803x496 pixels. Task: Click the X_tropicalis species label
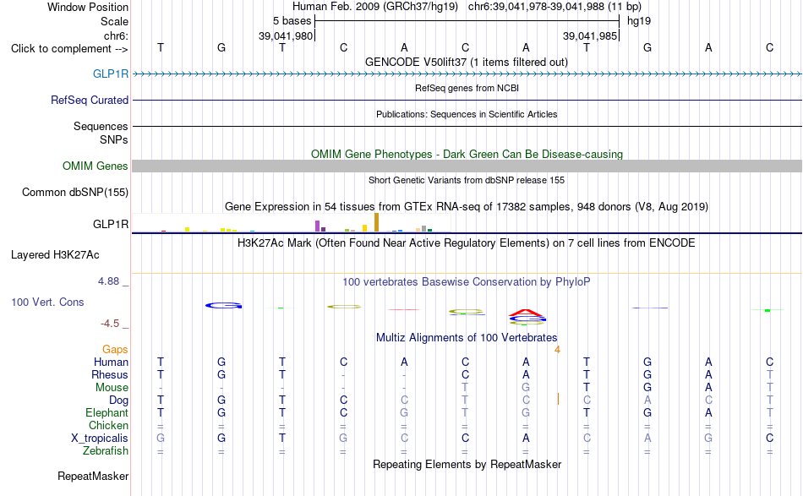100,439
